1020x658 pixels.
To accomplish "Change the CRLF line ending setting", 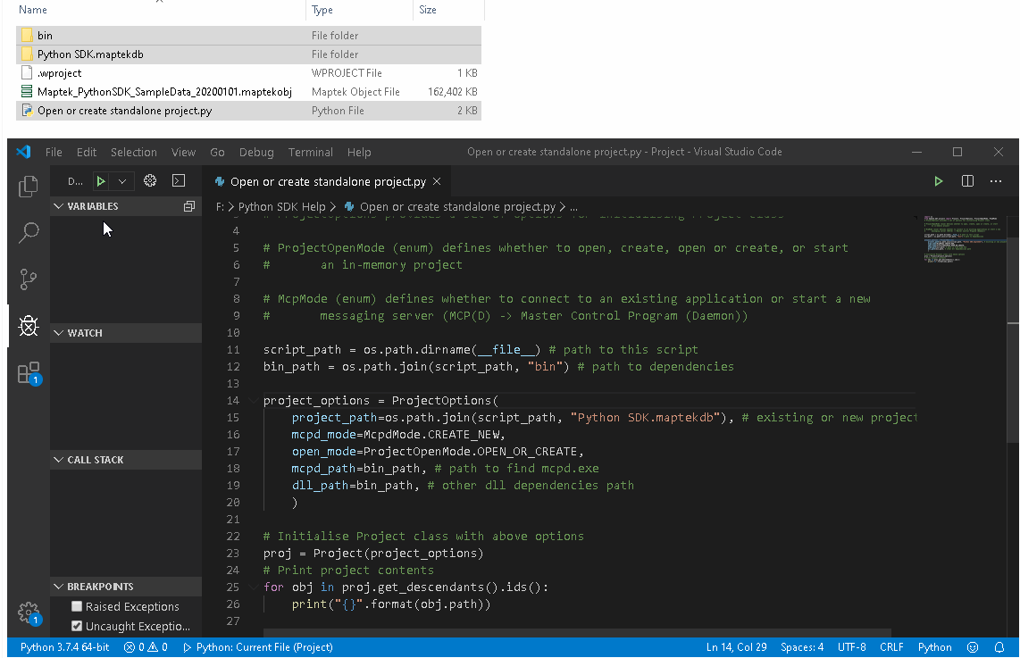I will click(891, 647).
